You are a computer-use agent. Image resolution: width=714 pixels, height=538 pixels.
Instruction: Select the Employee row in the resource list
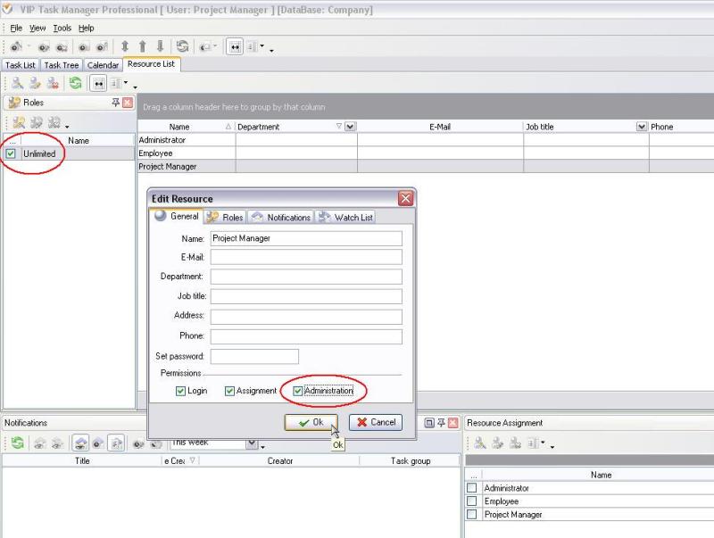point(426,153)
